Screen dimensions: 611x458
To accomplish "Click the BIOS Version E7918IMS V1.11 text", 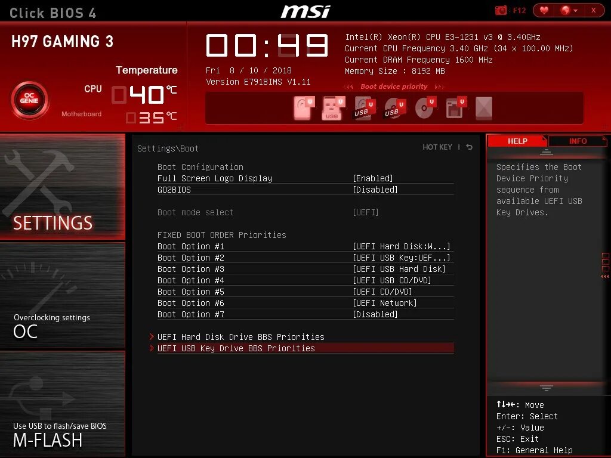I will pyautogui.click(x=258, y=82).
